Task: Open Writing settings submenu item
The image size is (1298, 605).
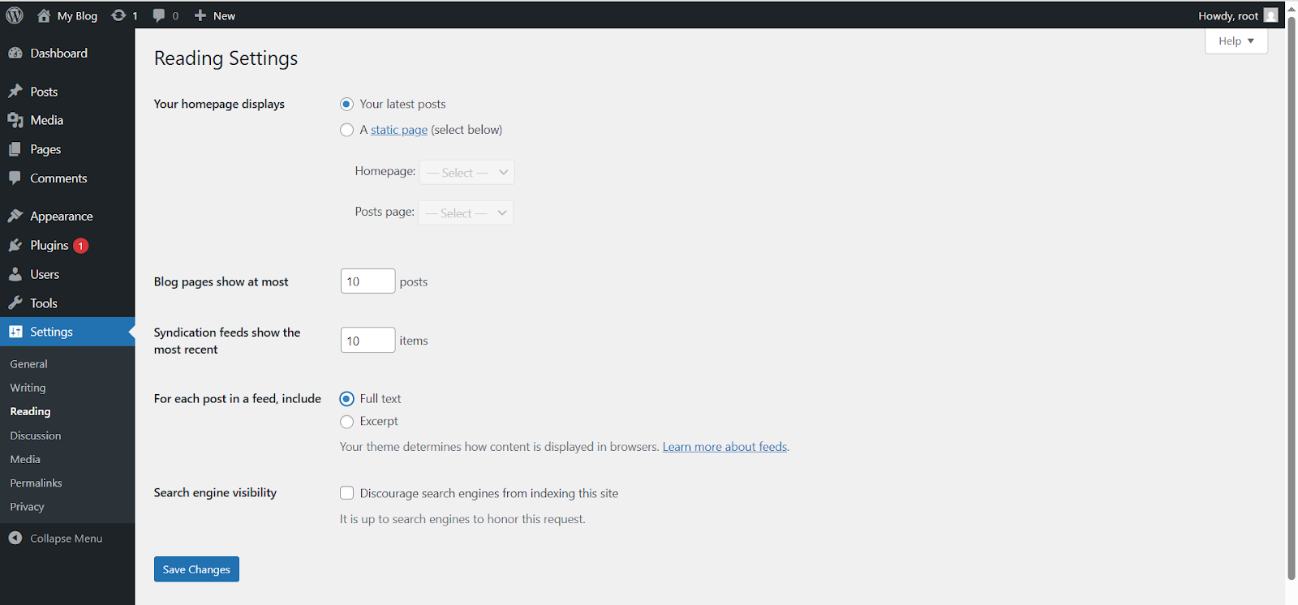Action: 28,388
